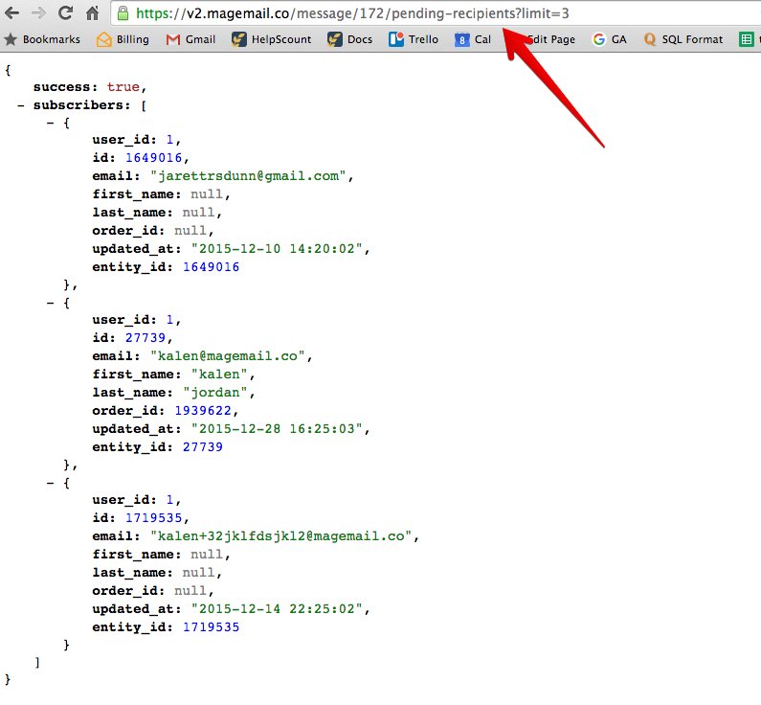Open the Trello bookmark
This screenshot has width=761, height=705.
click(414, 39)
